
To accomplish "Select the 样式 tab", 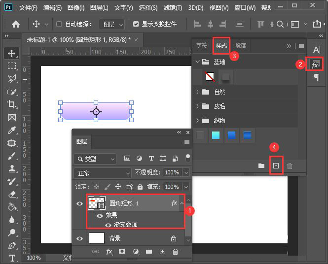I will pos(221,45).
